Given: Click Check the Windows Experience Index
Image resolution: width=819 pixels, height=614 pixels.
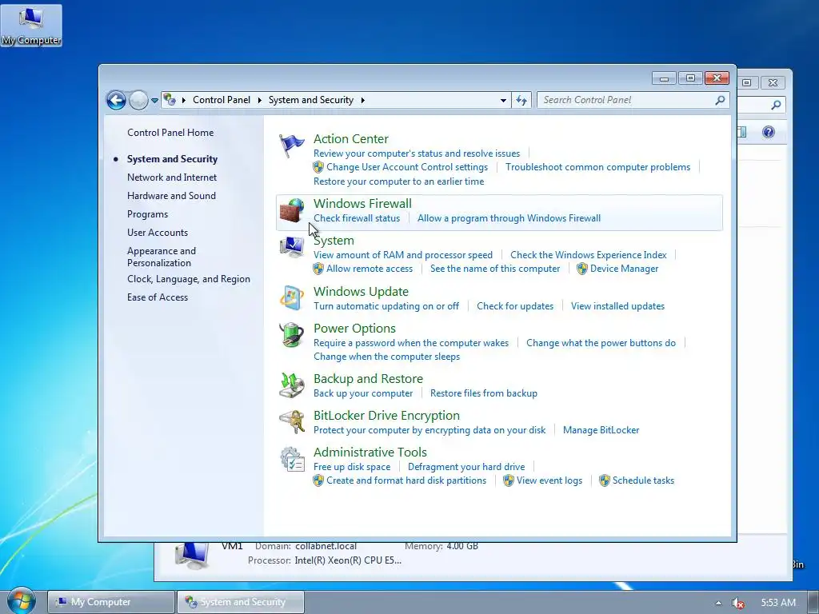Looking at the screenshot, I should pos(588,255).
